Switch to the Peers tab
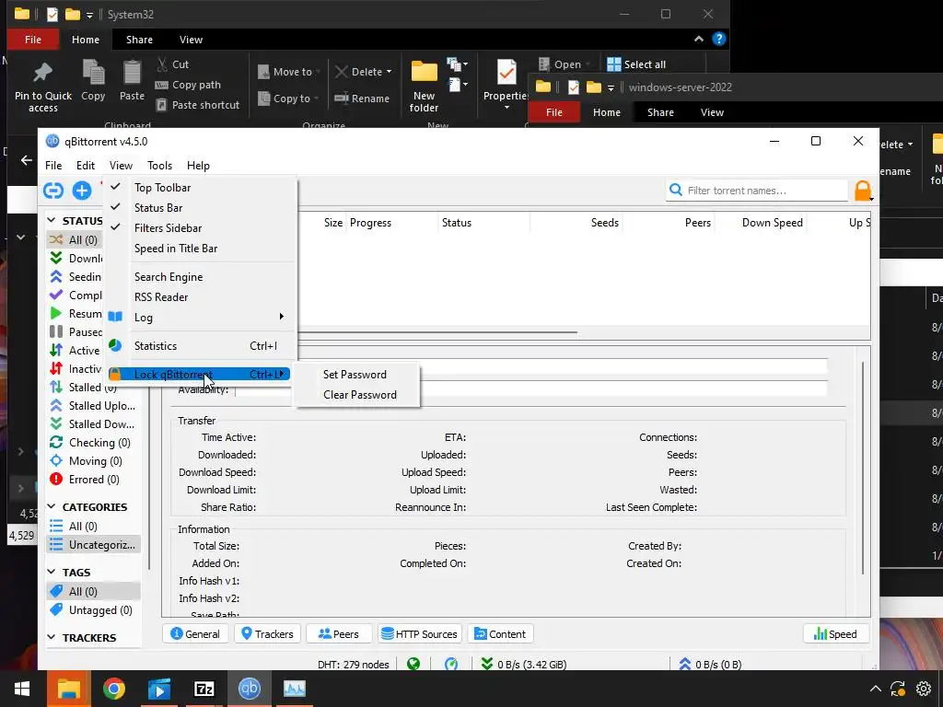The image size is (943, 707). tap(339, 634)
